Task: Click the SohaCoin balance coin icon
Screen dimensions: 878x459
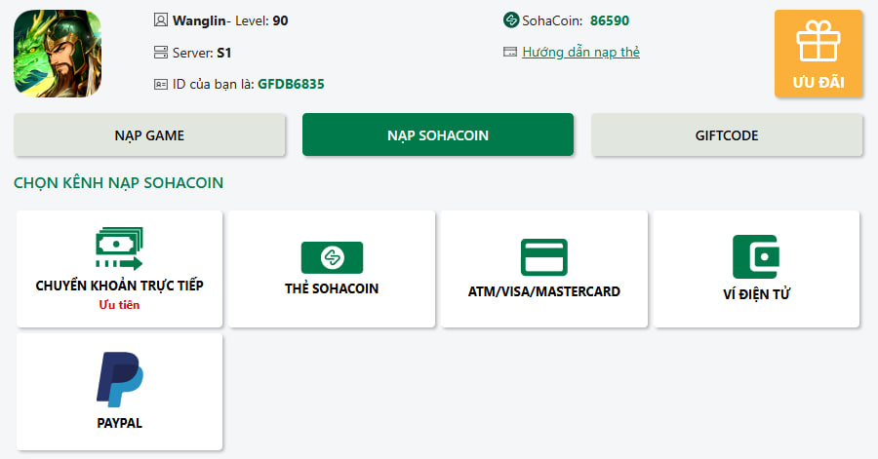Action: (510, 20)
